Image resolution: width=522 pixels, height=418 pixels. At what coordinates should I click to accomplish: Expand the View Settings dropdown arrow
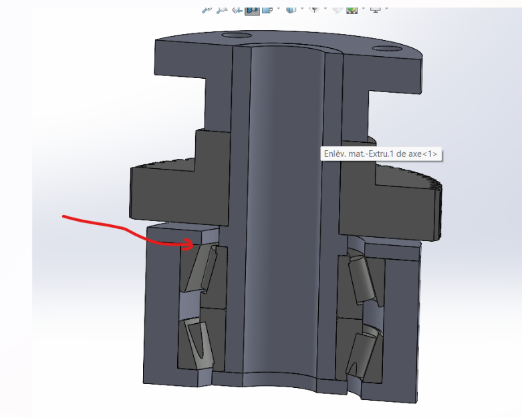point(386,9)
